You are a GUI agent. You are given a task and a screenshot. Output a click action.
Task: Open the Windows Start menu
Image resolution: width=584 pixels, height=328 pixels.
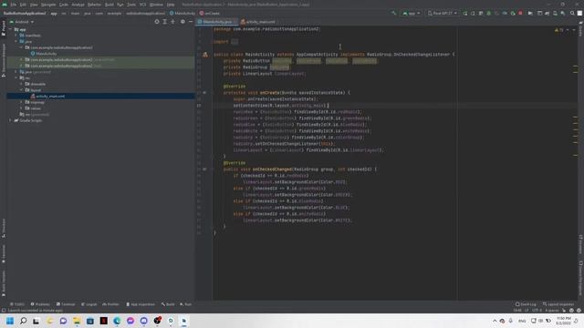click(x=10, y=321)
